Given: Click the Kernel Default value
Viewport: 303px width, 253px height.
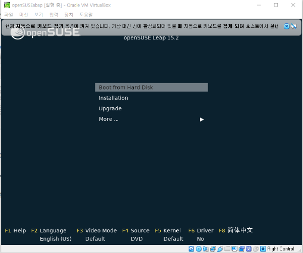Looking at the screenshot, I should coord(173,239).
